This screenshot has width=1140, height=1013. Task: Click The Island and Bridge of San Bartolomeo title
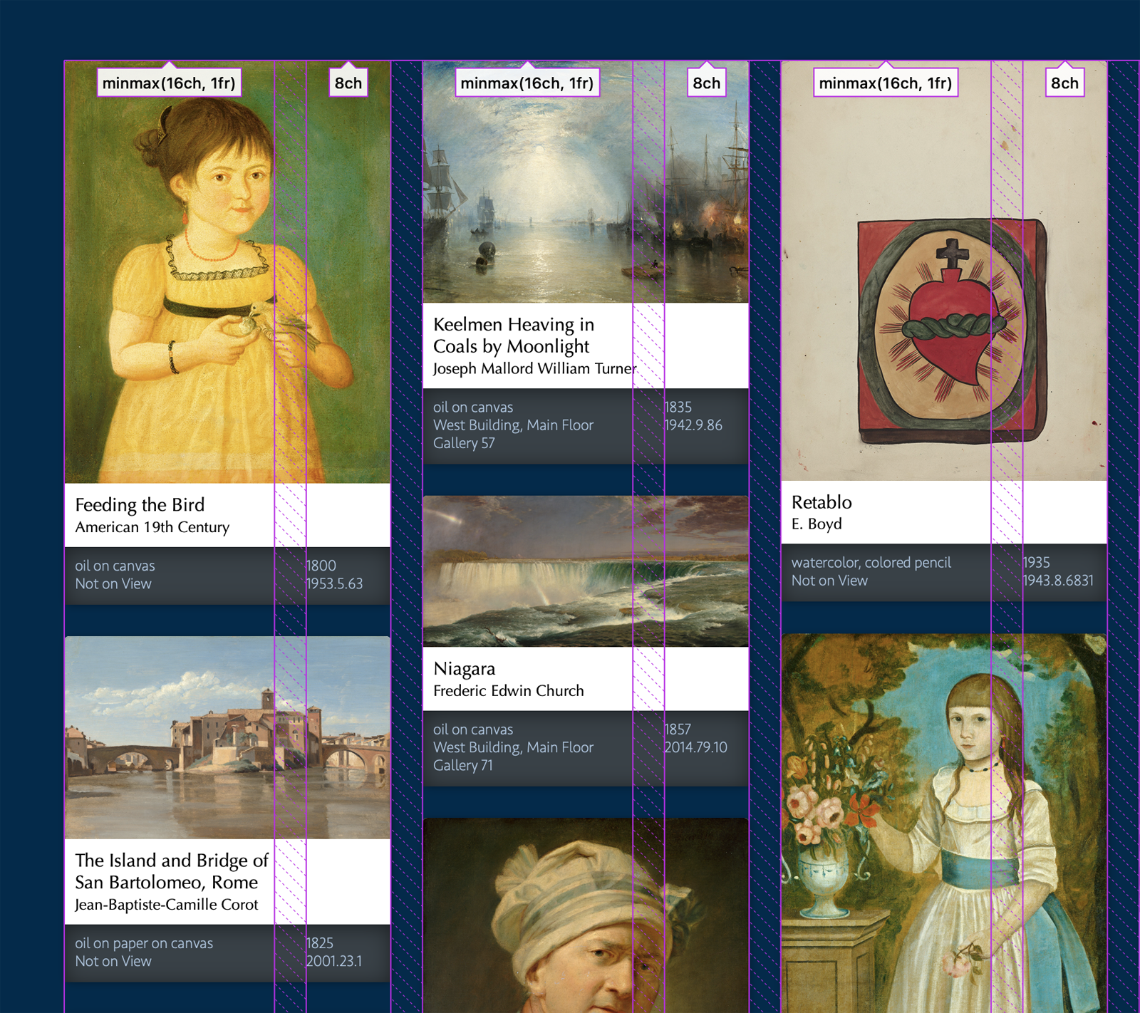point(172,871)
